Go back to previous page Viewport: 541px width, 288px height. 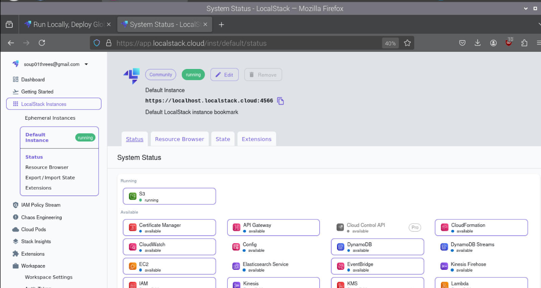tap(11, 43)
